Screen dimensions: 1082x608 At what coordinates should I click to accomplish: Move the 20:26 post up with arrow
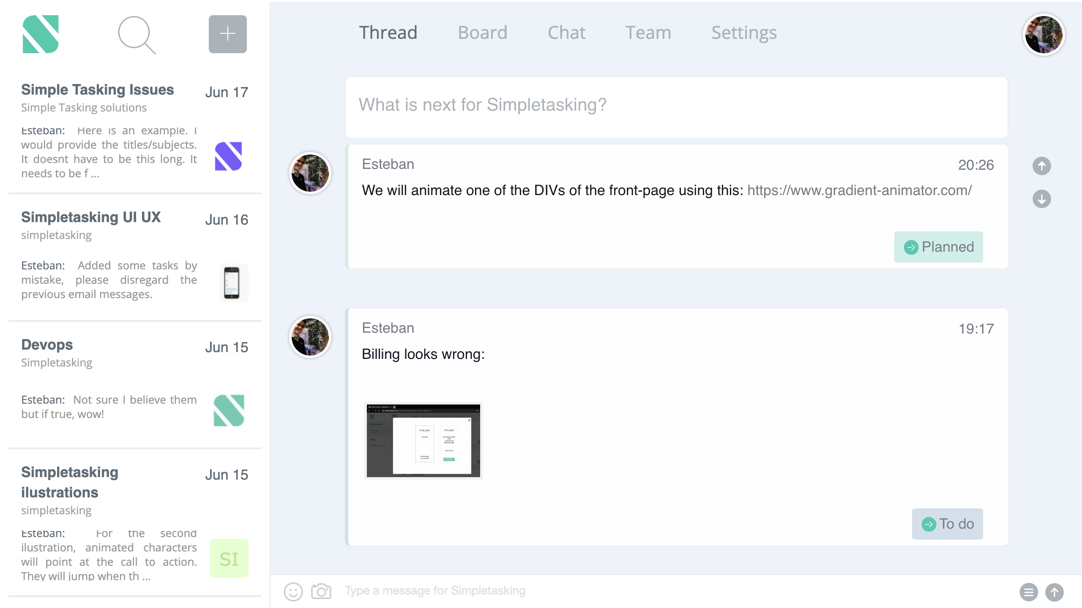tap(1041, 166)
